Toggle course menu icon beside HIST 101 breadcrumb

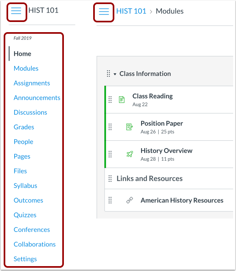(x=104, y=11)
